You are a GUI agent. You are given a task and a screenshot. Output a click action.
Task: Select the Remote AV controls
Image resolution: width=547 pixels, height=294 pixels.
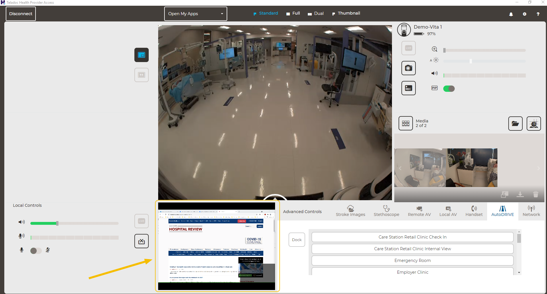[x=419, y=211]
